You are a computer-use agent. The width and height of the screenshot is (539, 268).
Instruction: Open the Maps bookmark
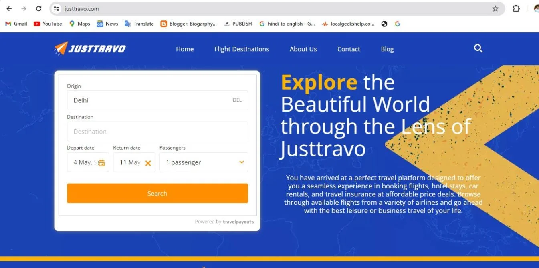pos(79,24)
